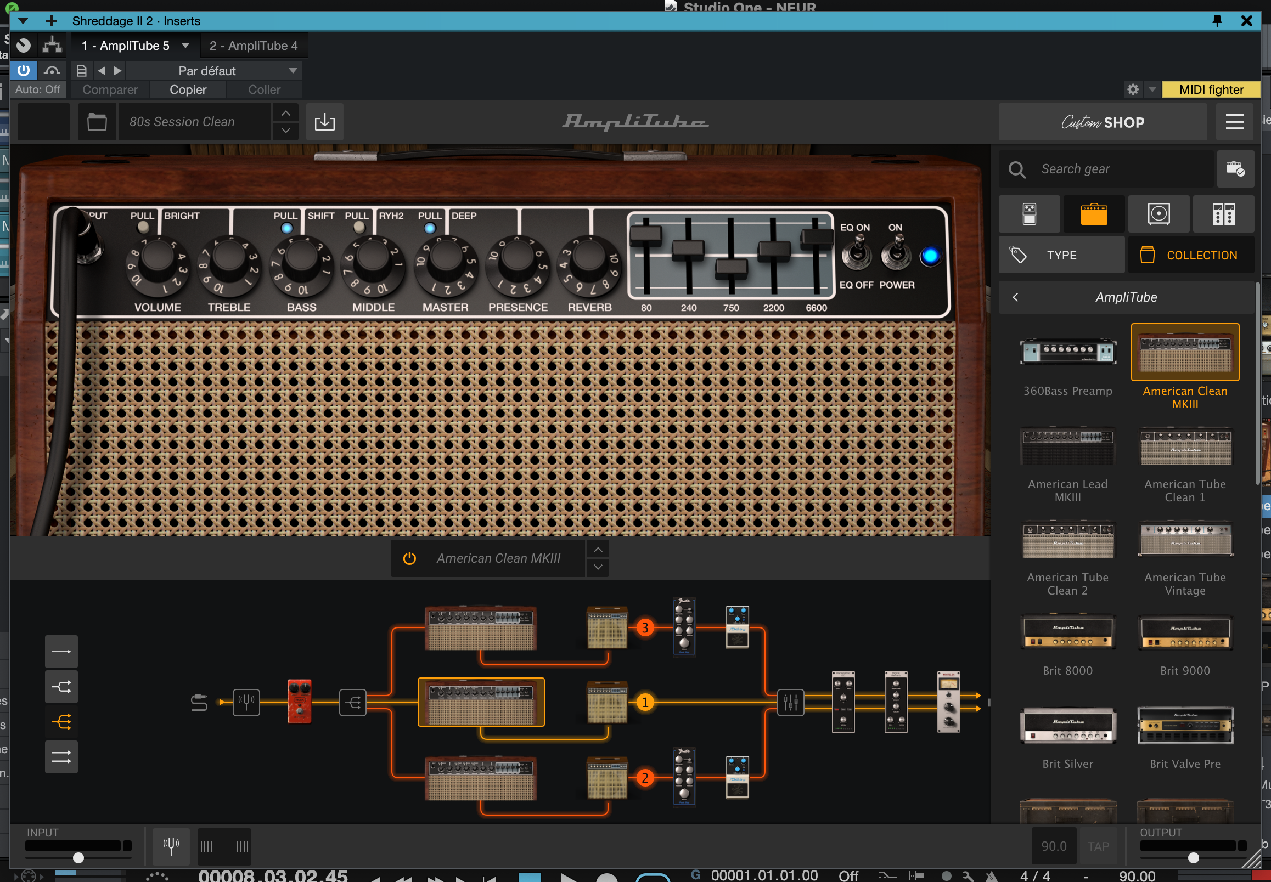Open the hamburger main menu
The image size is (1271, 882).
coord(1234,122)
